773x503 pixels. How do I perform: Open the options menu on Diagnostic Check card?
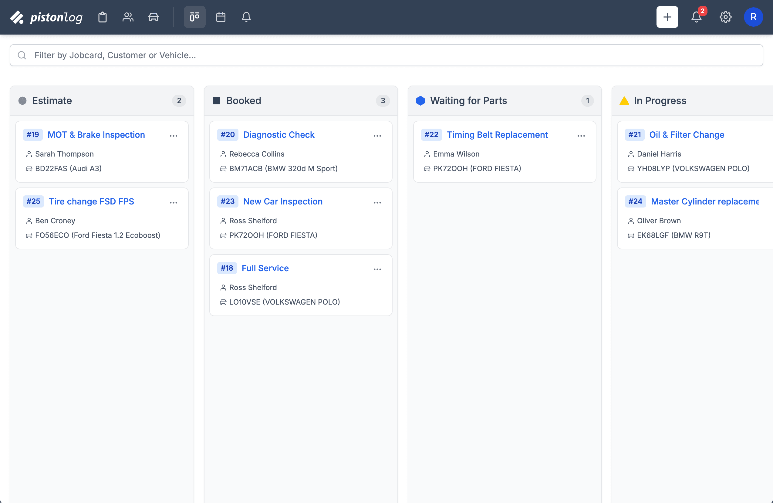pos(377,136)
